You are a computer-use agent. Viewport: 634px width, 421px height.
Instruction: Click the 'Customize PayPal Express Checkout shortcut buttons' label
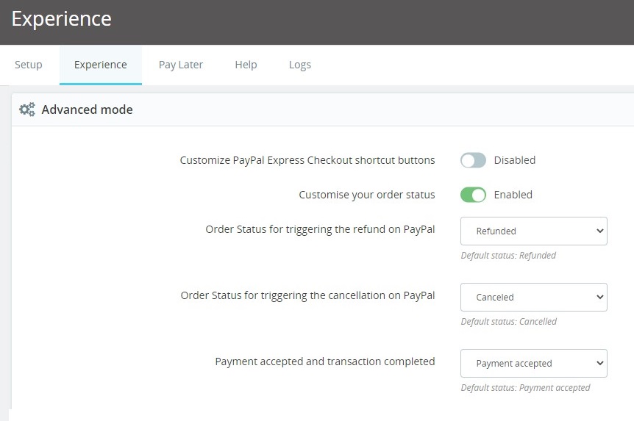click(x=307, y=160)
